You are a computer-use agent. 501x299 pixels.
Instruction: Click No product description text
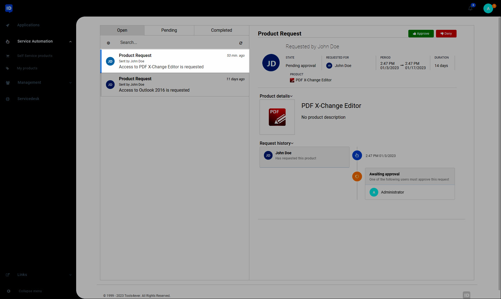(324, 117)
